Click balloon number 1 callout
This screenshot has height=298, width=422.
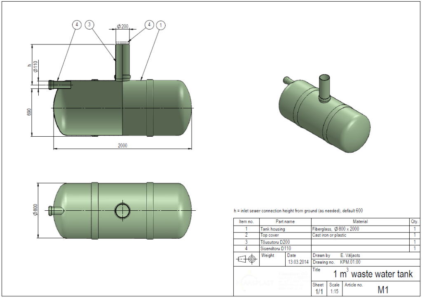pyautogui.click(x=161, y=25)
